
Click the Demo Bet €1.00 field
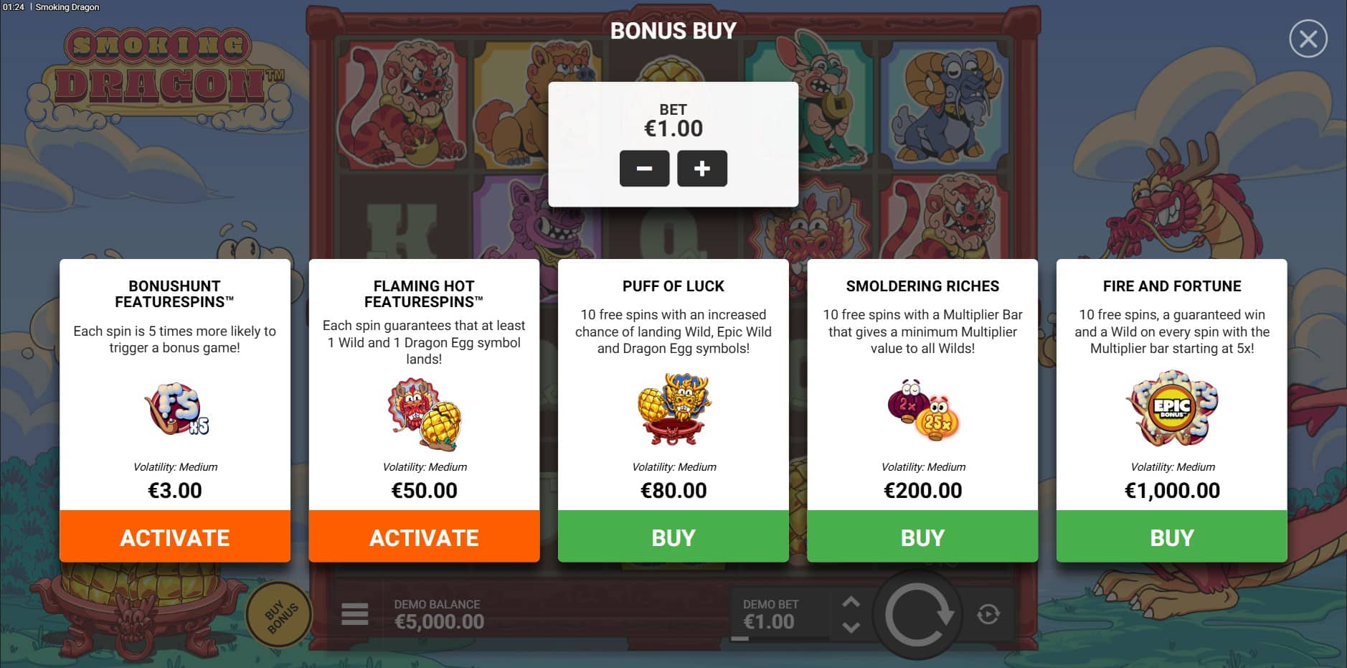[x=779, y=615]
